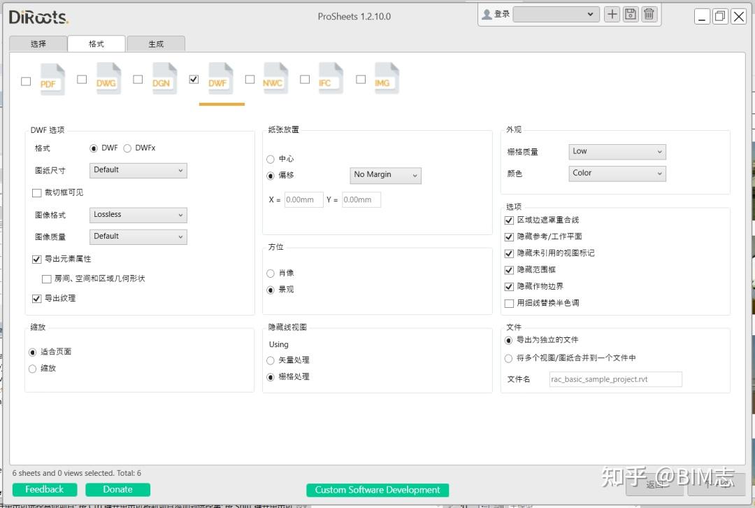
Task: Click the Donate button
Action: pos(117,489)
